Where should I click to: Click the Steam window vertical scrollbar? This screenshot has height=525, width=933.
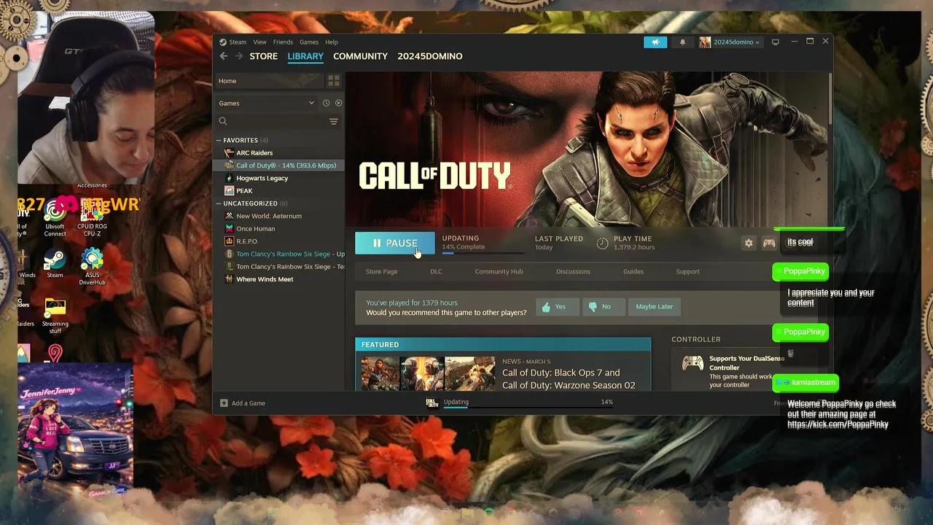(x=830, y=98)
